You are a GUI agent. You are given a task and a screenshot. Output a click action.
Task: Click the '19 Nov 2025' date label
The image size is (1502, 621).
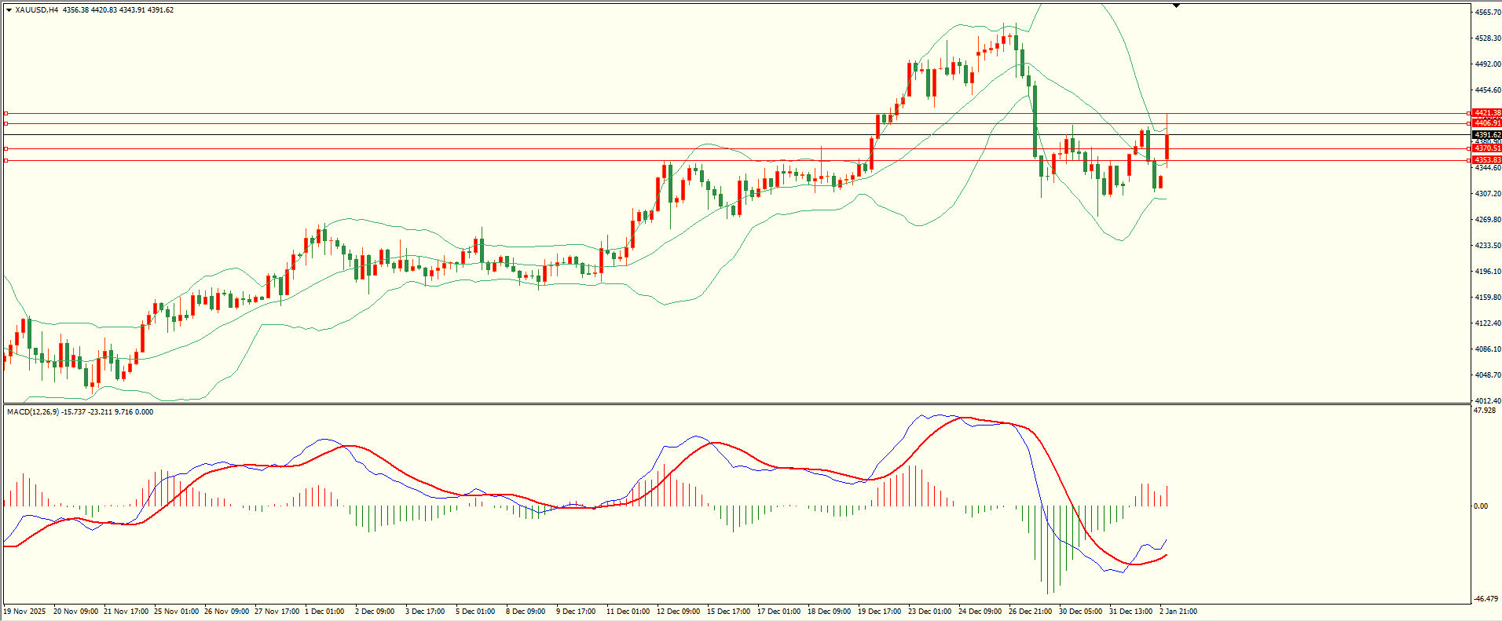(24, 611)
